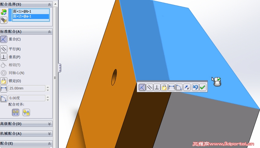Click the multiple mate mode paperclip icon

(x=4, y=20)
